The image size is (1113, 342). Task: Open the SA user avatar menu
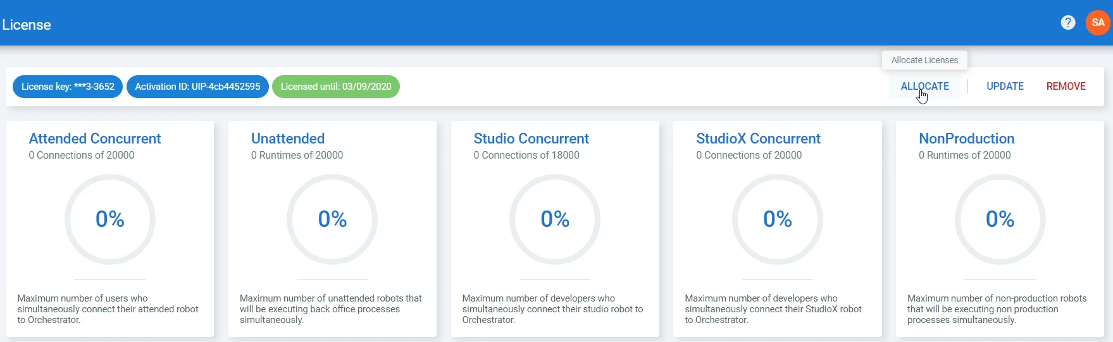pos(1098,23)
